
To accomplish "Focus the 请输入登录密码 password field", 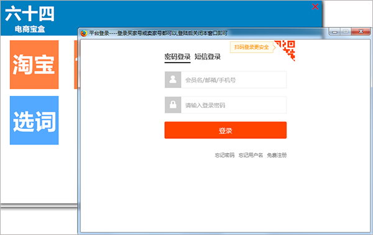I will [x=234, y=105].
